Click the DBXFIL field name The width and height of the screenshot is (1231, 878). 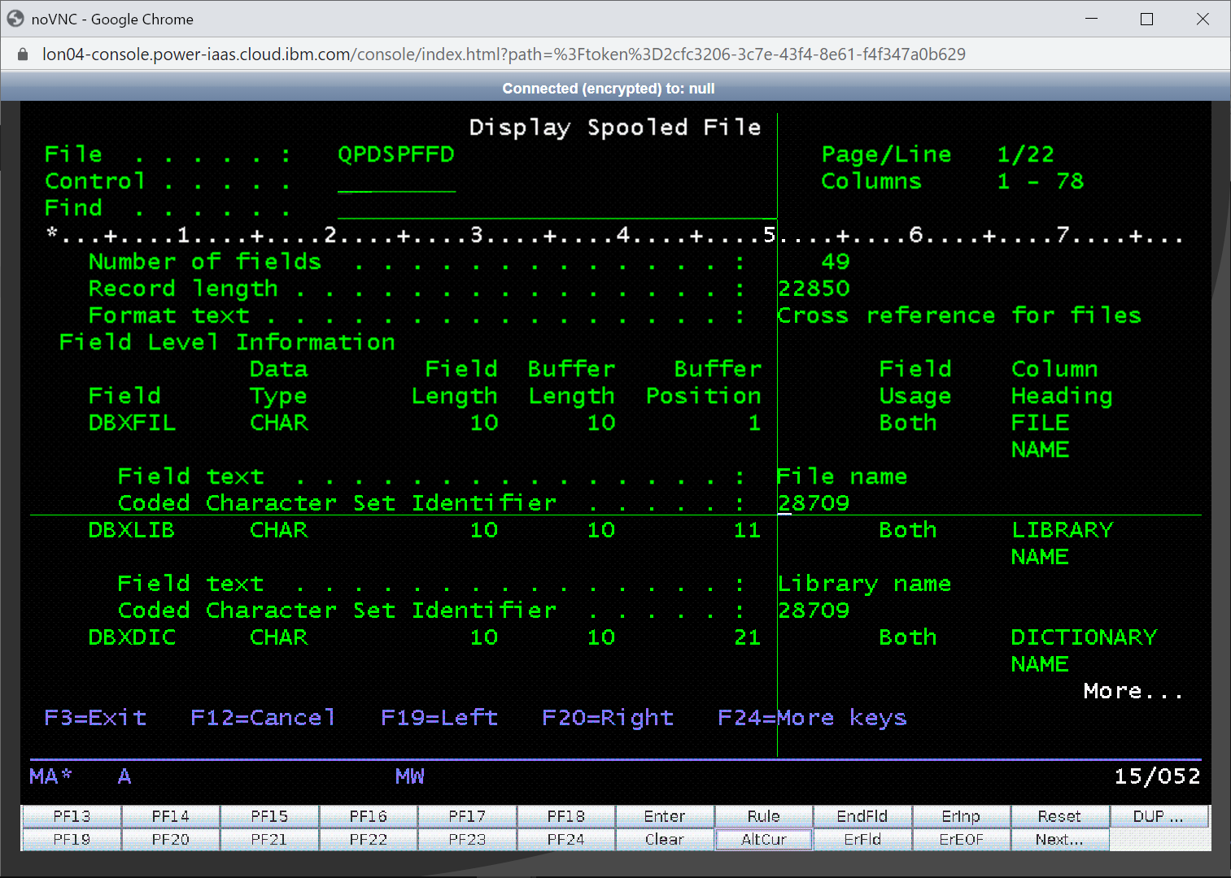132,423
